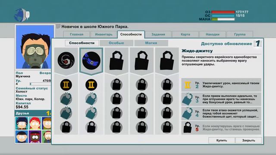Select the top-level Способности tab
Viewport: 276px width, 155px height.
pos(131,34)
